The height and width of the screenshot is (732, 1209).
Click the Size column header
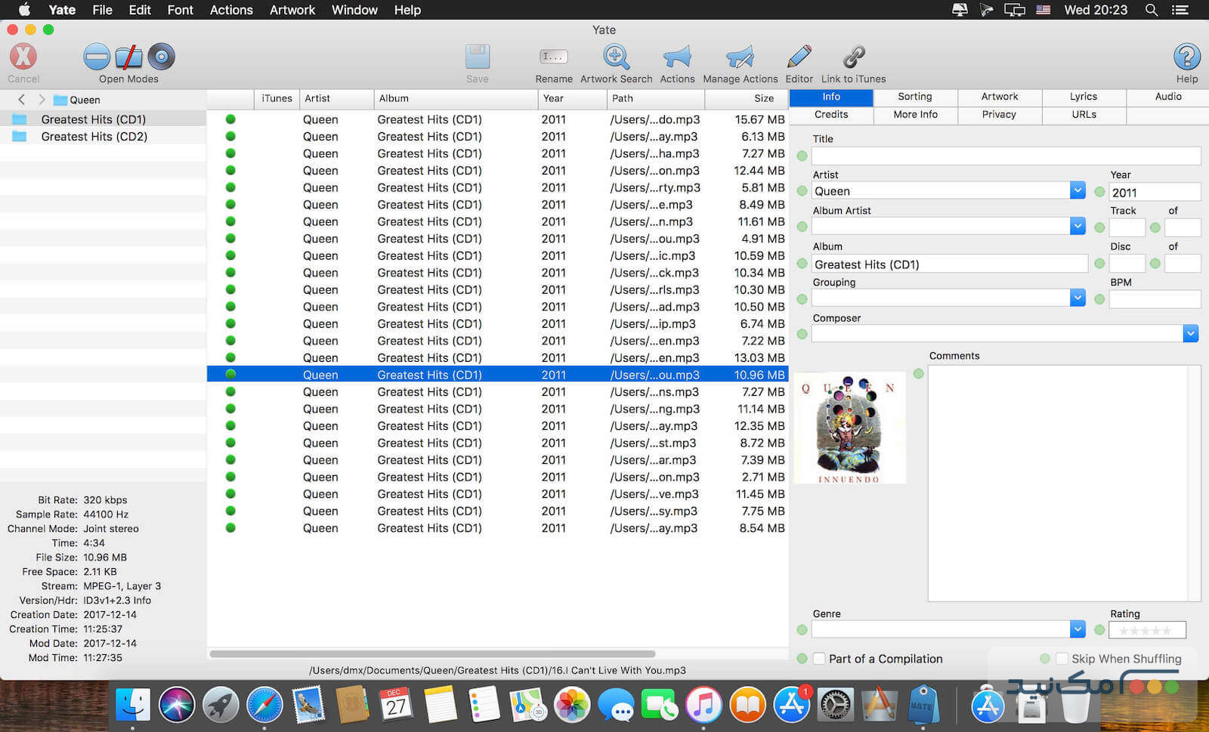(763, 98)
